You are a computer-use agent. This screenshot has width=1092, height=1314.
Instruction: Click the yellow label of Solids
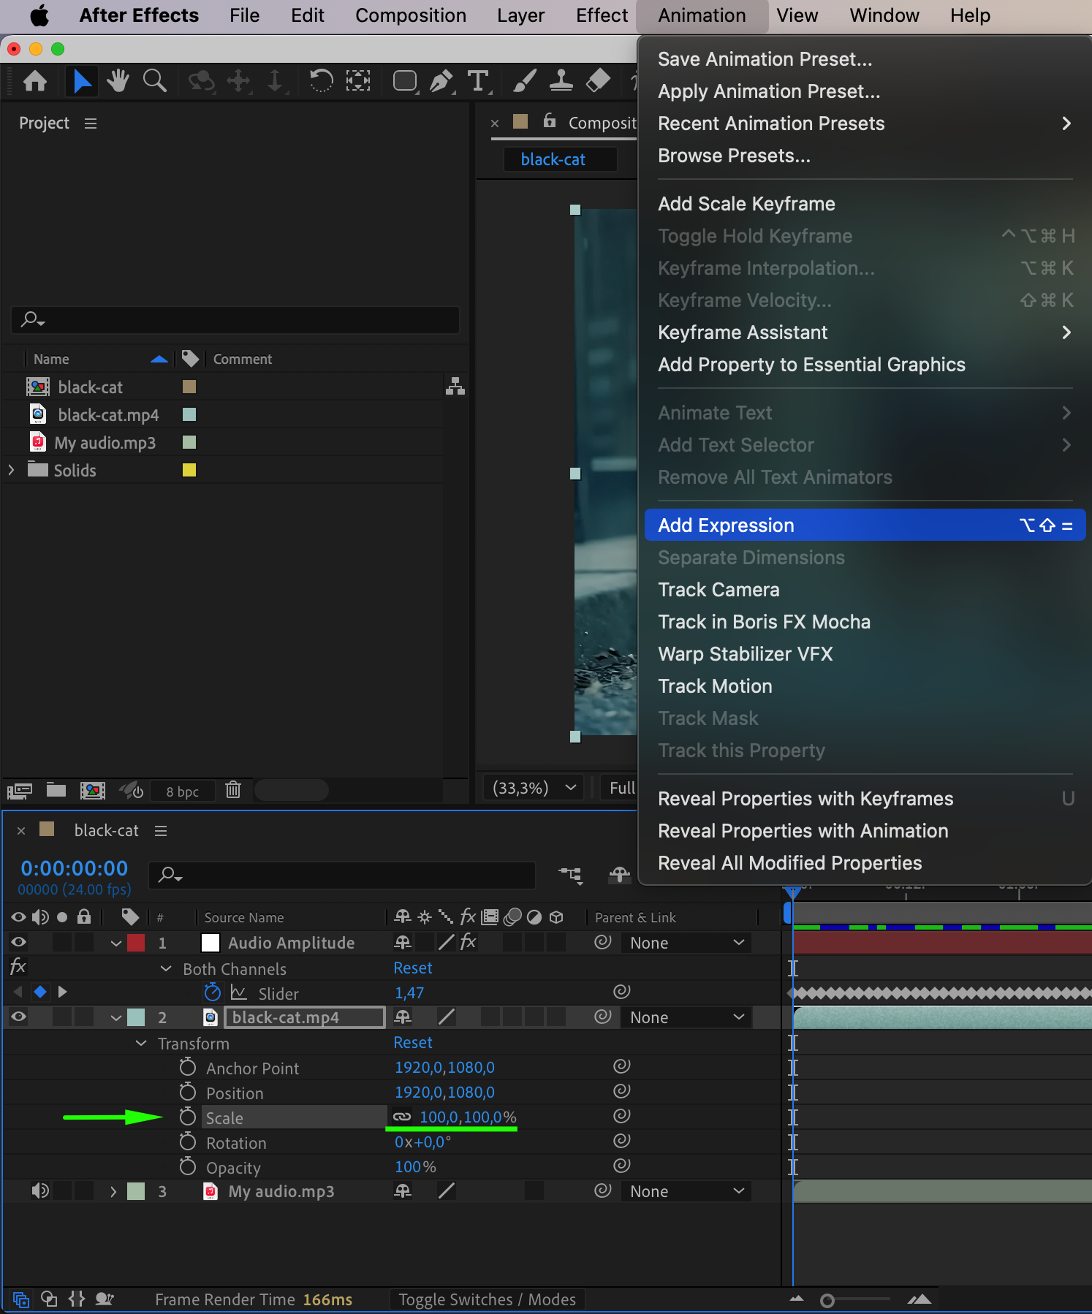click(x=189, y=470)
